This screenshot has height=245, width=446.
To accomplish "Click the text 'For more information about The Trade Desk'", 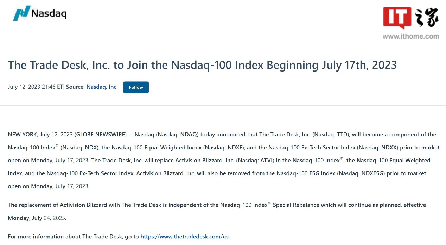I will (x=65, y=237).
